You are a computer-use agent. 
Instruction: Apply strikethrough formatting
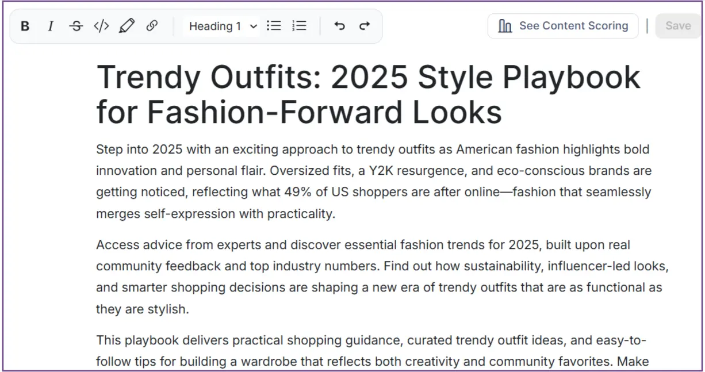(76, 26)
